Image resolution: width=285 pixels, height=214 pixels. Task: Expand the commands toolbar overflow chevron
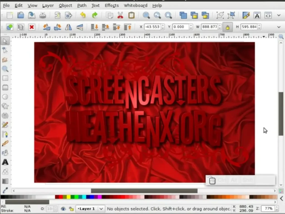pyautogui.click(x=279, y=15)
